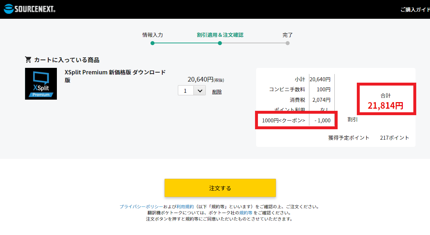Select the 情報入力 step label
The height and width of the screenshot is (235, 430).
click(153, 35)
